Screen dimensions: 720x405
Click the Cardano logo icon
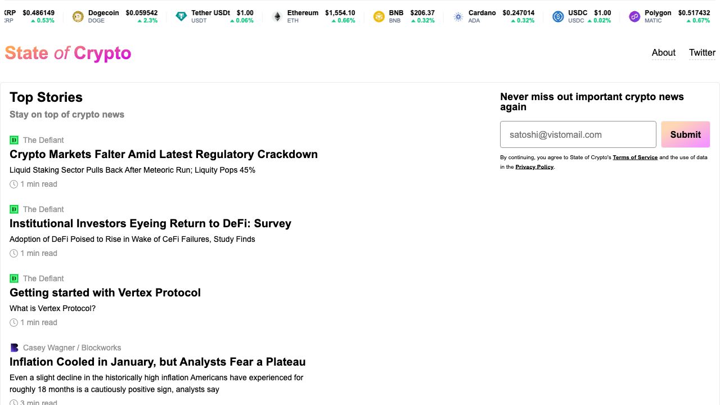pos(458,17)
